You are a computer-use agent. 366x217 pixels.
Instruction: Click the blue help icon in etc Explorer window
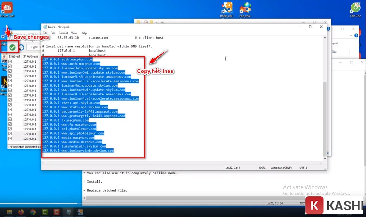tap(328, 29)
